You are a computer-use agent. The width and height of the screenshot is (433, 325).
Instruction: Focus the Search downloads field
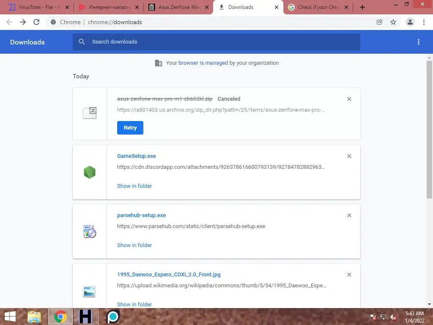216,42
